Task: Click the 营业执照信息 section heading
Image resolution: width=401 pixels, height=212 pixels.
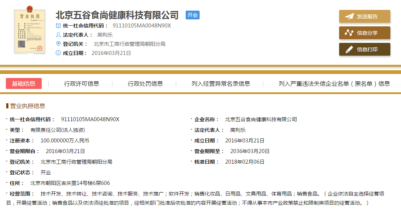Action: point(27,106)
